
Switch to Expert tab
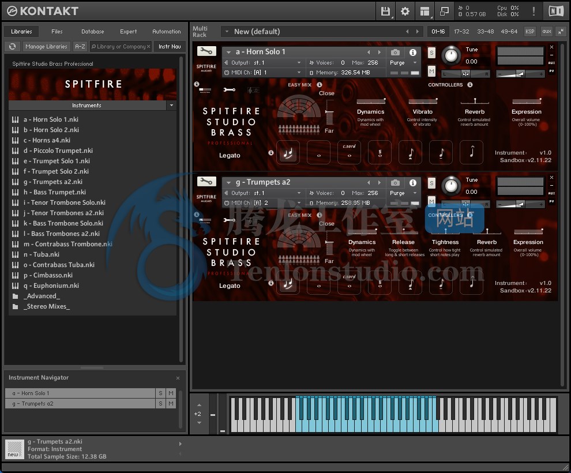[x=128, y=32]
